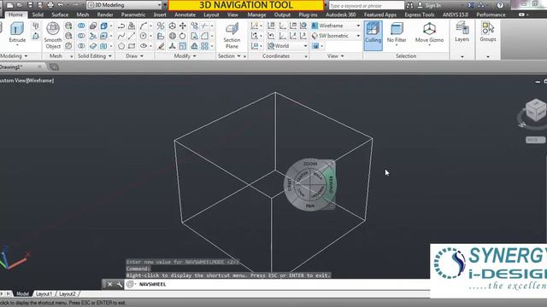Click ORBIT on the navigation wheel

coord(290,184)
